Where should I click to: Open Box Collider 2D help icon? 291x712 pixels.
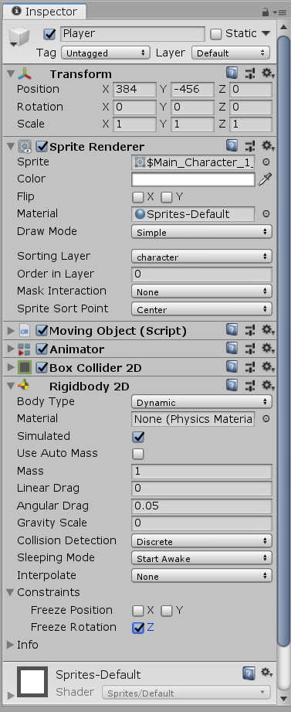pyautogui.click(x=232, y=367)
